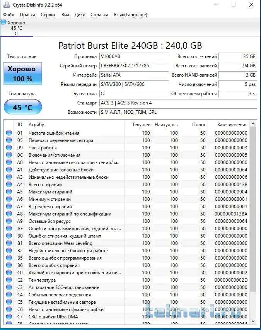The height and width of the screenshot is (330, 261).
Task: Click the Patriot Burst Elite 240GB title text
Action: click(130, 46)
